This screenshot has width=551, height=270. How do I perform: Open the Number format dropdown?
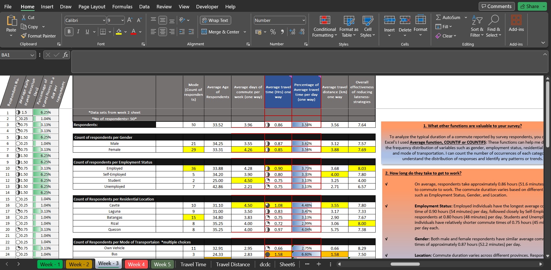point(304,20)
